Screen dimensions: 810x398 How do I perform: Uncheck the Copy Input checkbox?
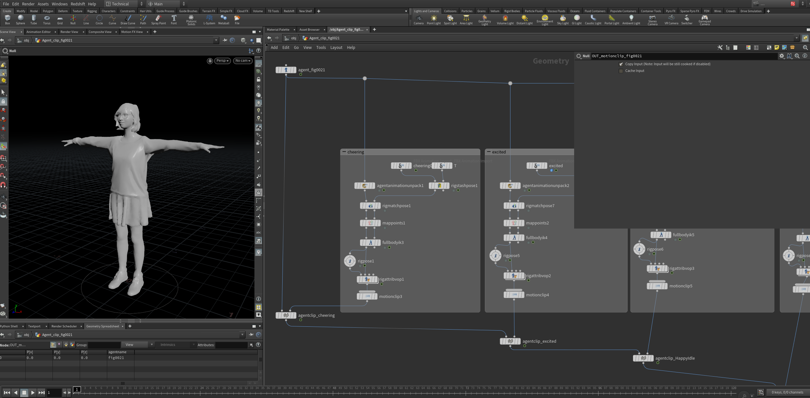pyautogui.click(x=621, y=64)
